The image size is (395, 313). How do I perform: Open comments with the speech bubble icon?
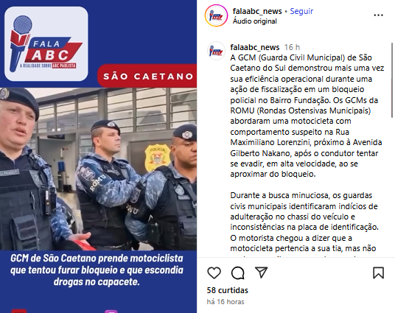(238, 272)
